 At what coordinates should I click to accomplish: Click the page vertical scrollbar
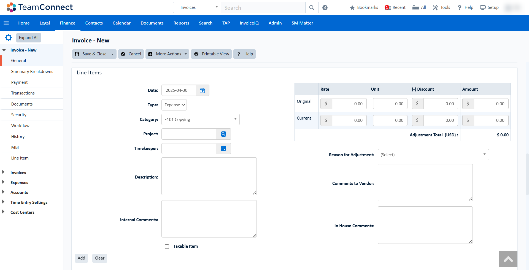(527, 174)
